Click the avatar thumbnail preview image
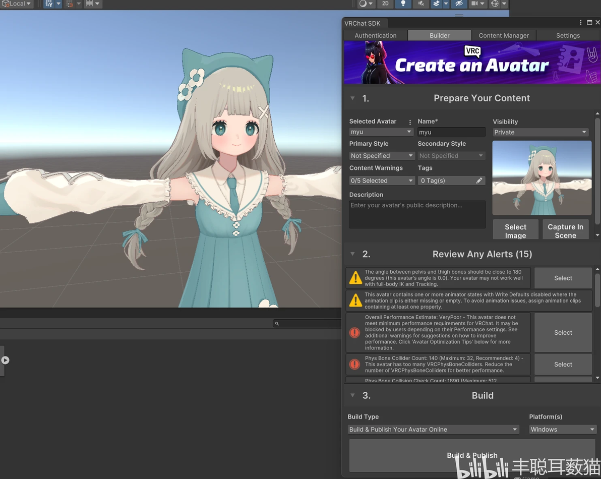 542,178
